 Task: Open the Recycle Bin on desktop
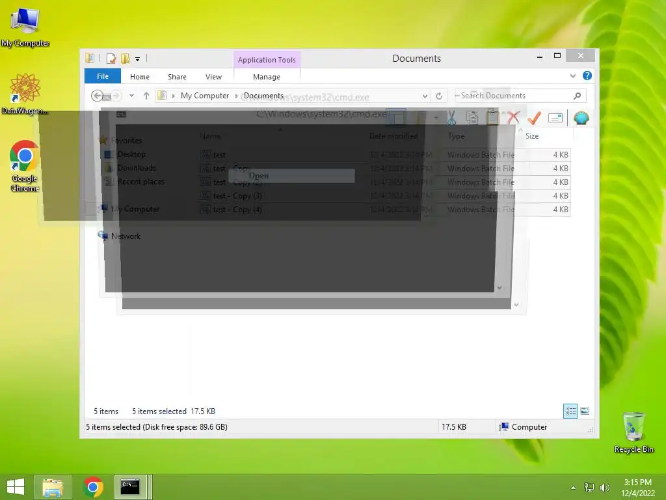tap(633, 433)
